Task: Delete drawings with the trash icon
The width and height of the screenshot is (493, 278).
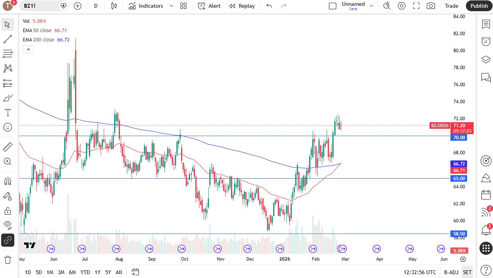Action: pyautogui.click(x=7, y=259)
